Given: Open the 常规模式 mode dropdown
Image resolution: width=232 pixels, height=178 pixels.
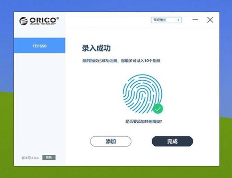Looking at the screenshot, I should (166, 20).
